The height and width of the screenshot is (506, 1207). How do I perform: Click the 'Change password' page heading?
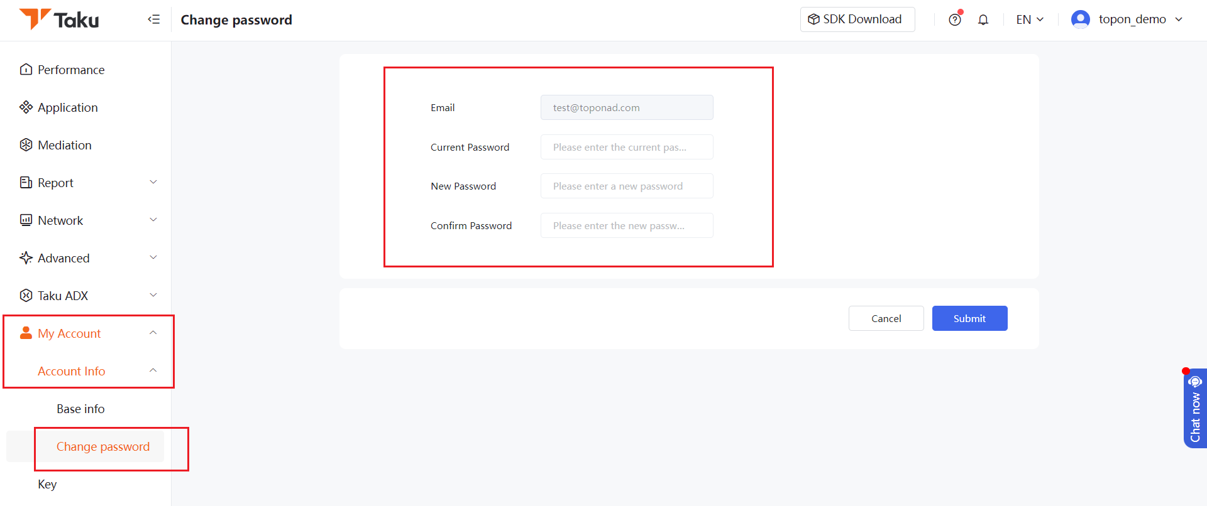click(236, 20)
